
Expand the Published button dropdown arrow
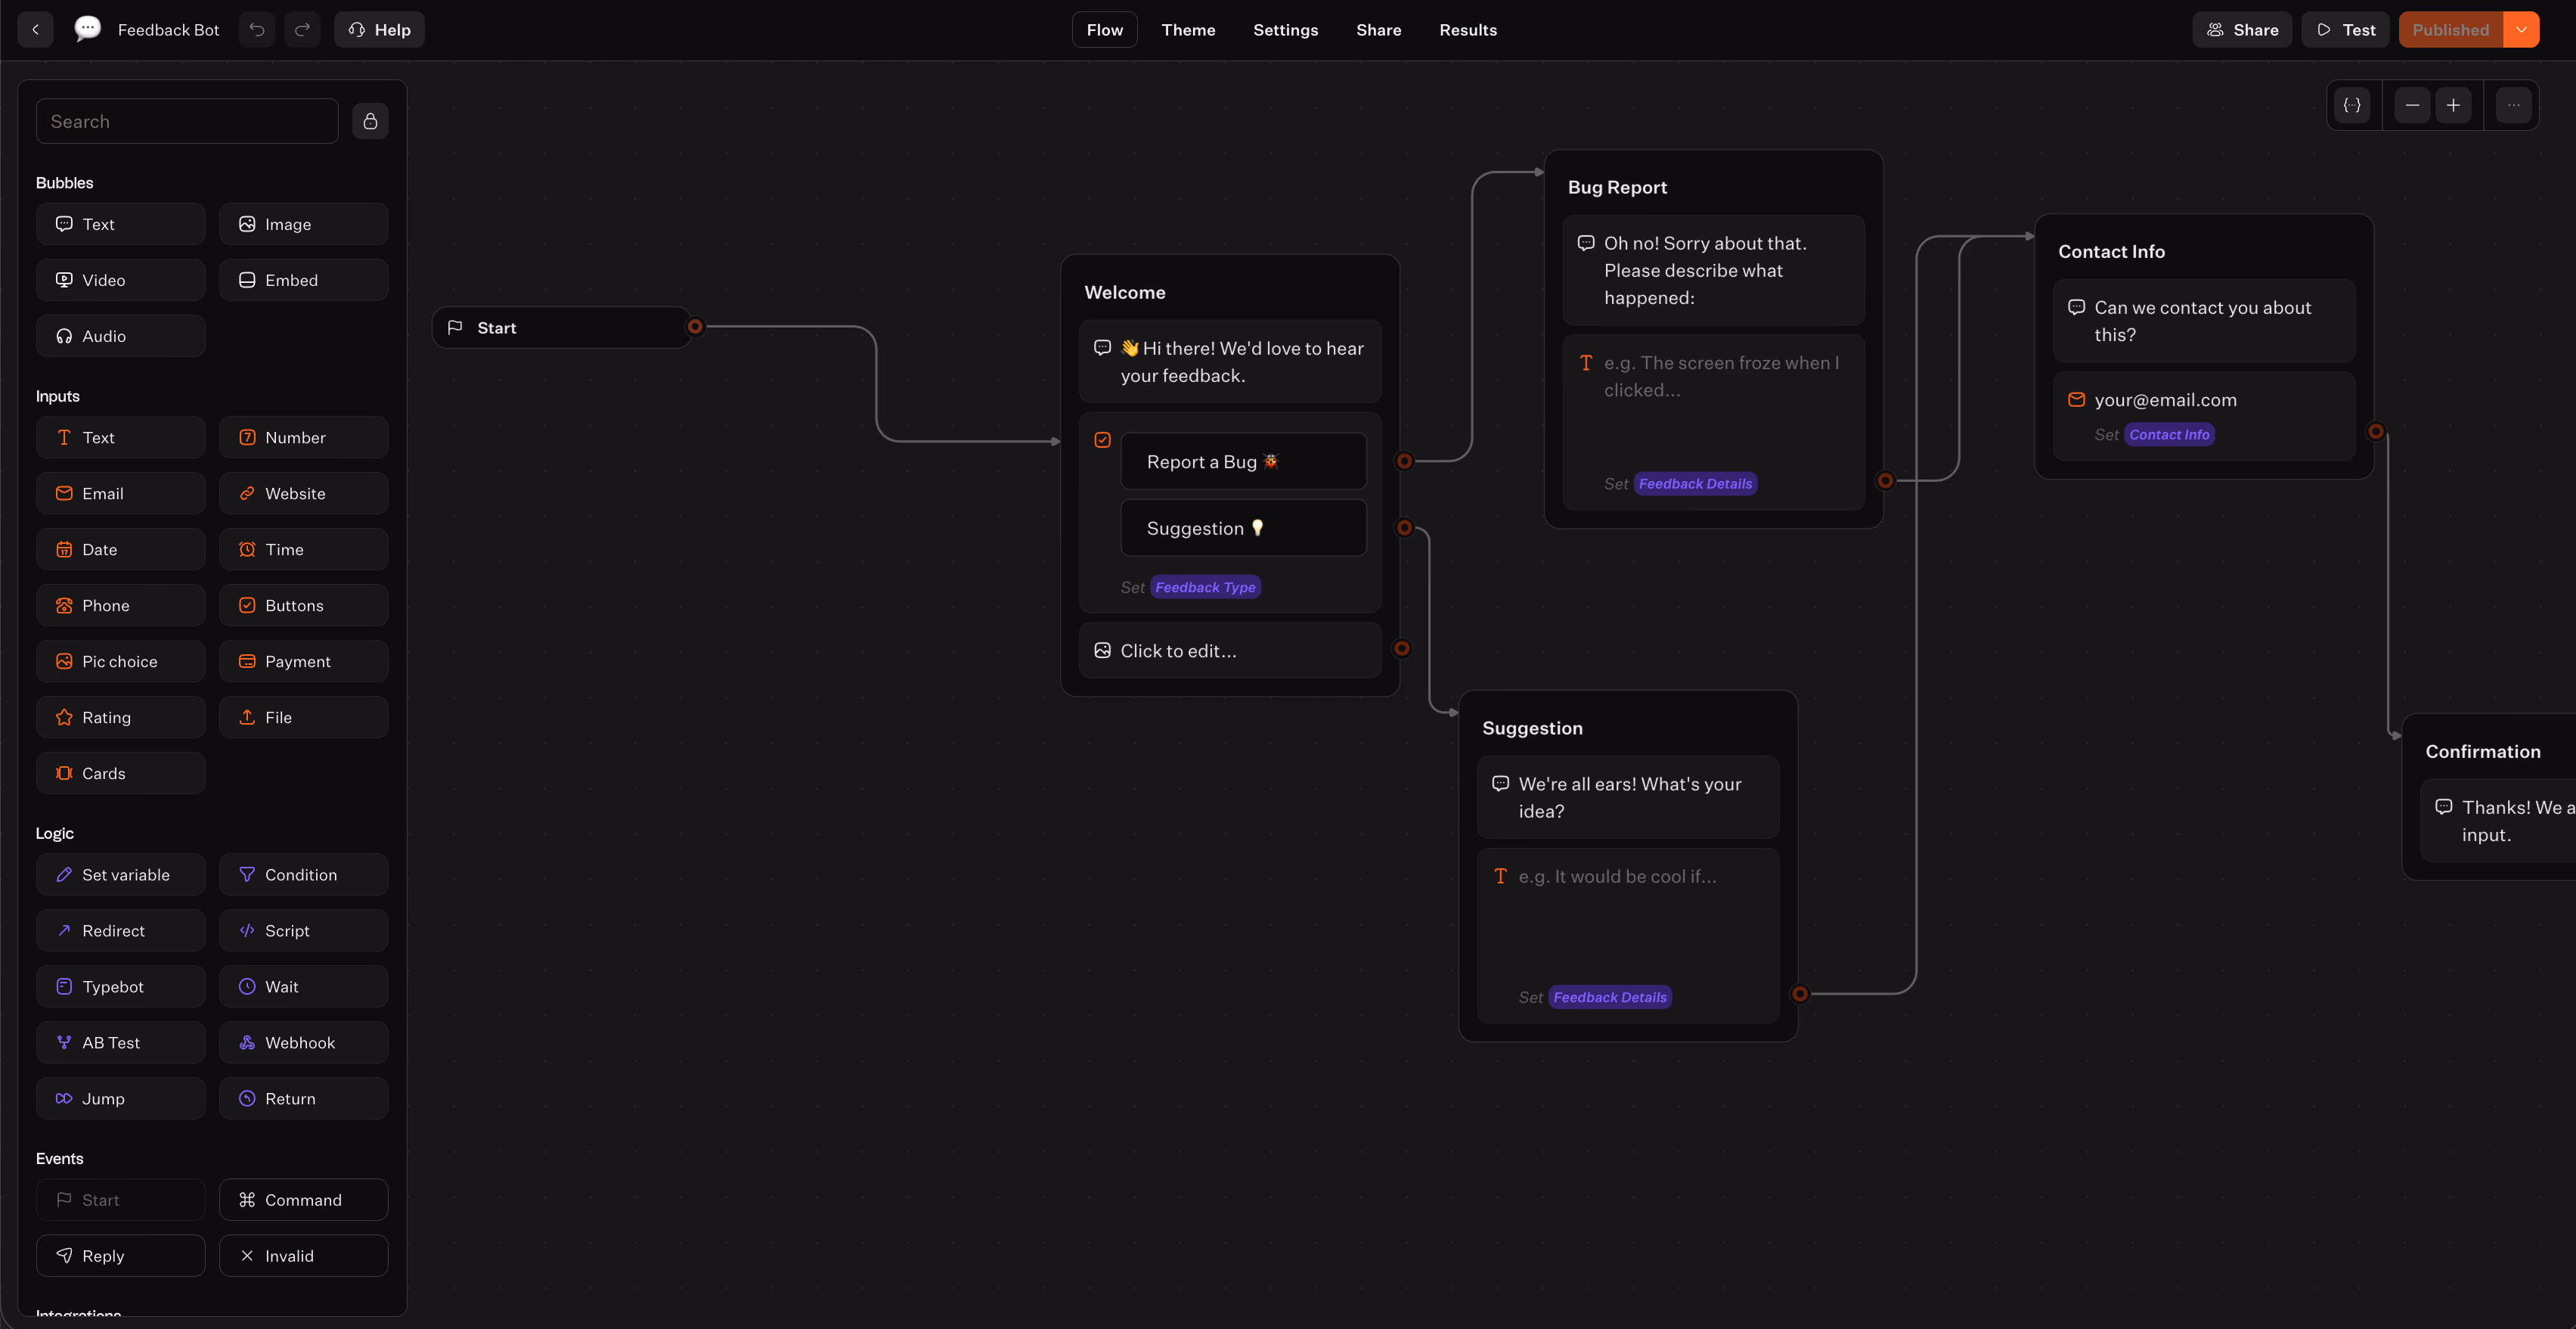[x=2521, y=30]
